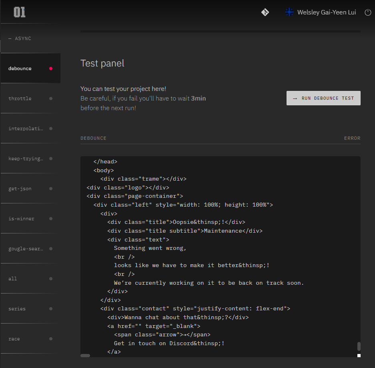Open the series exercise
Image resolution: width=375 pixels, height=368 pixels.
click(x=30, y=309)
